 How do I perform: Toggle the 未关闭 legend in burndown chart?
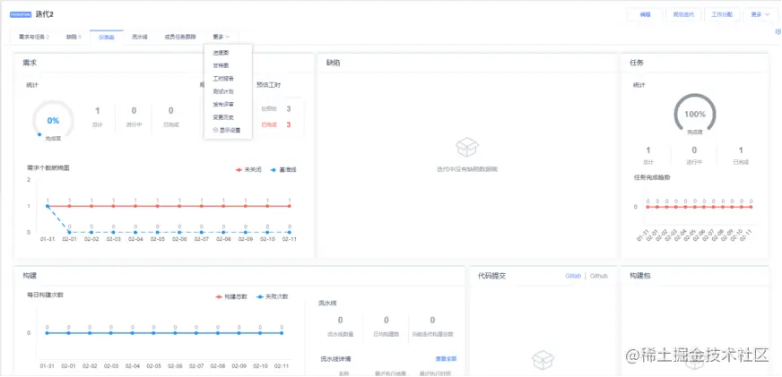pos(249,170)
